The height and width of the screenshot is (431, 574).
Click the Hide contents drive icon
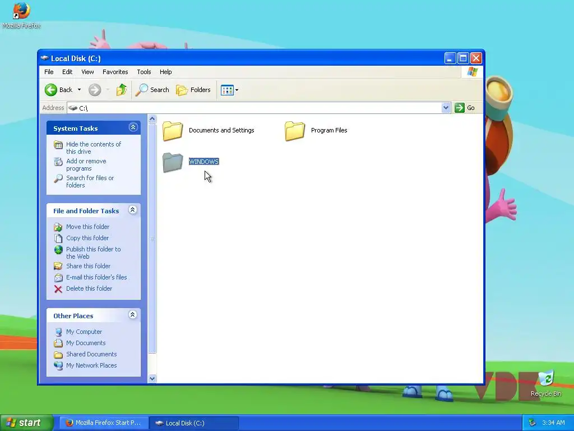coord(58,145)
